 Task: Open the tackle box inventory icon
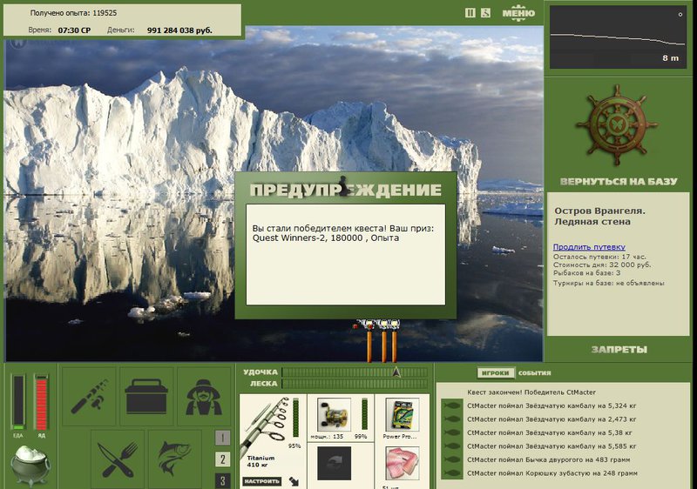coord(146,396)
